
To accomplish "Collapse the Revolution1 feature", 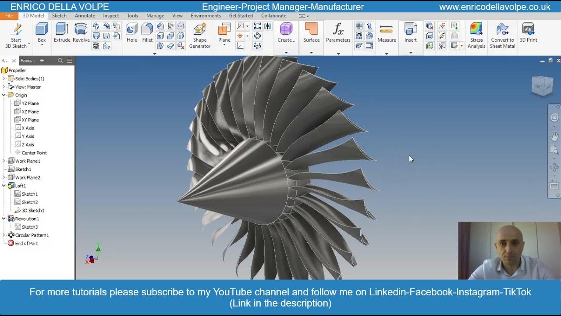I will [4, 219].
